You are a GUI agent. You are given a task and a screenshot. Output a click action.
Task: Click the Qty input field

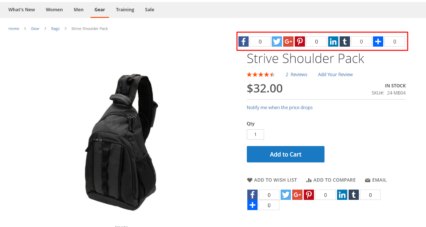click(x=255, y=134)
